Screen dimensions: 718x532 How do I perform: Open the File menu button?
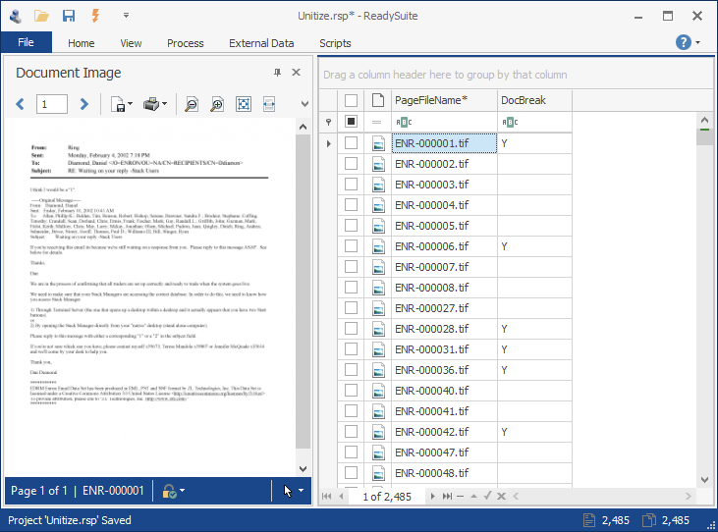[x=26, y=42]
